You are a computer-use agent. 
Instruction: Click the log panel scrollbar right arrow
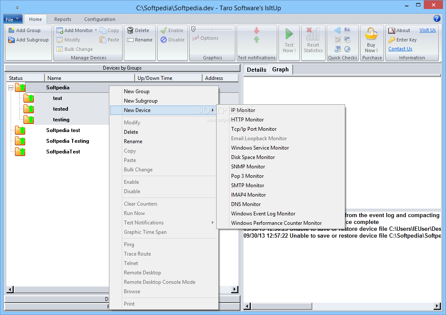(437, 306)
